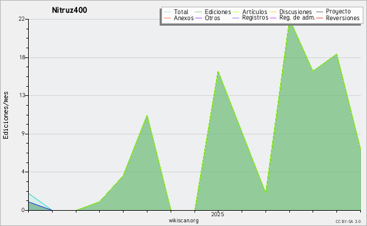Click the red Reversiones legend line swatch
The height and width of the screenshot is (226, 367).
(319, 18)
